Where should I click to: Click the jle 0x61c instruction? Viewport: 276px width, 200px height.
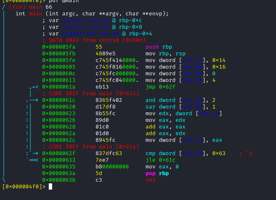pos(160,160)
